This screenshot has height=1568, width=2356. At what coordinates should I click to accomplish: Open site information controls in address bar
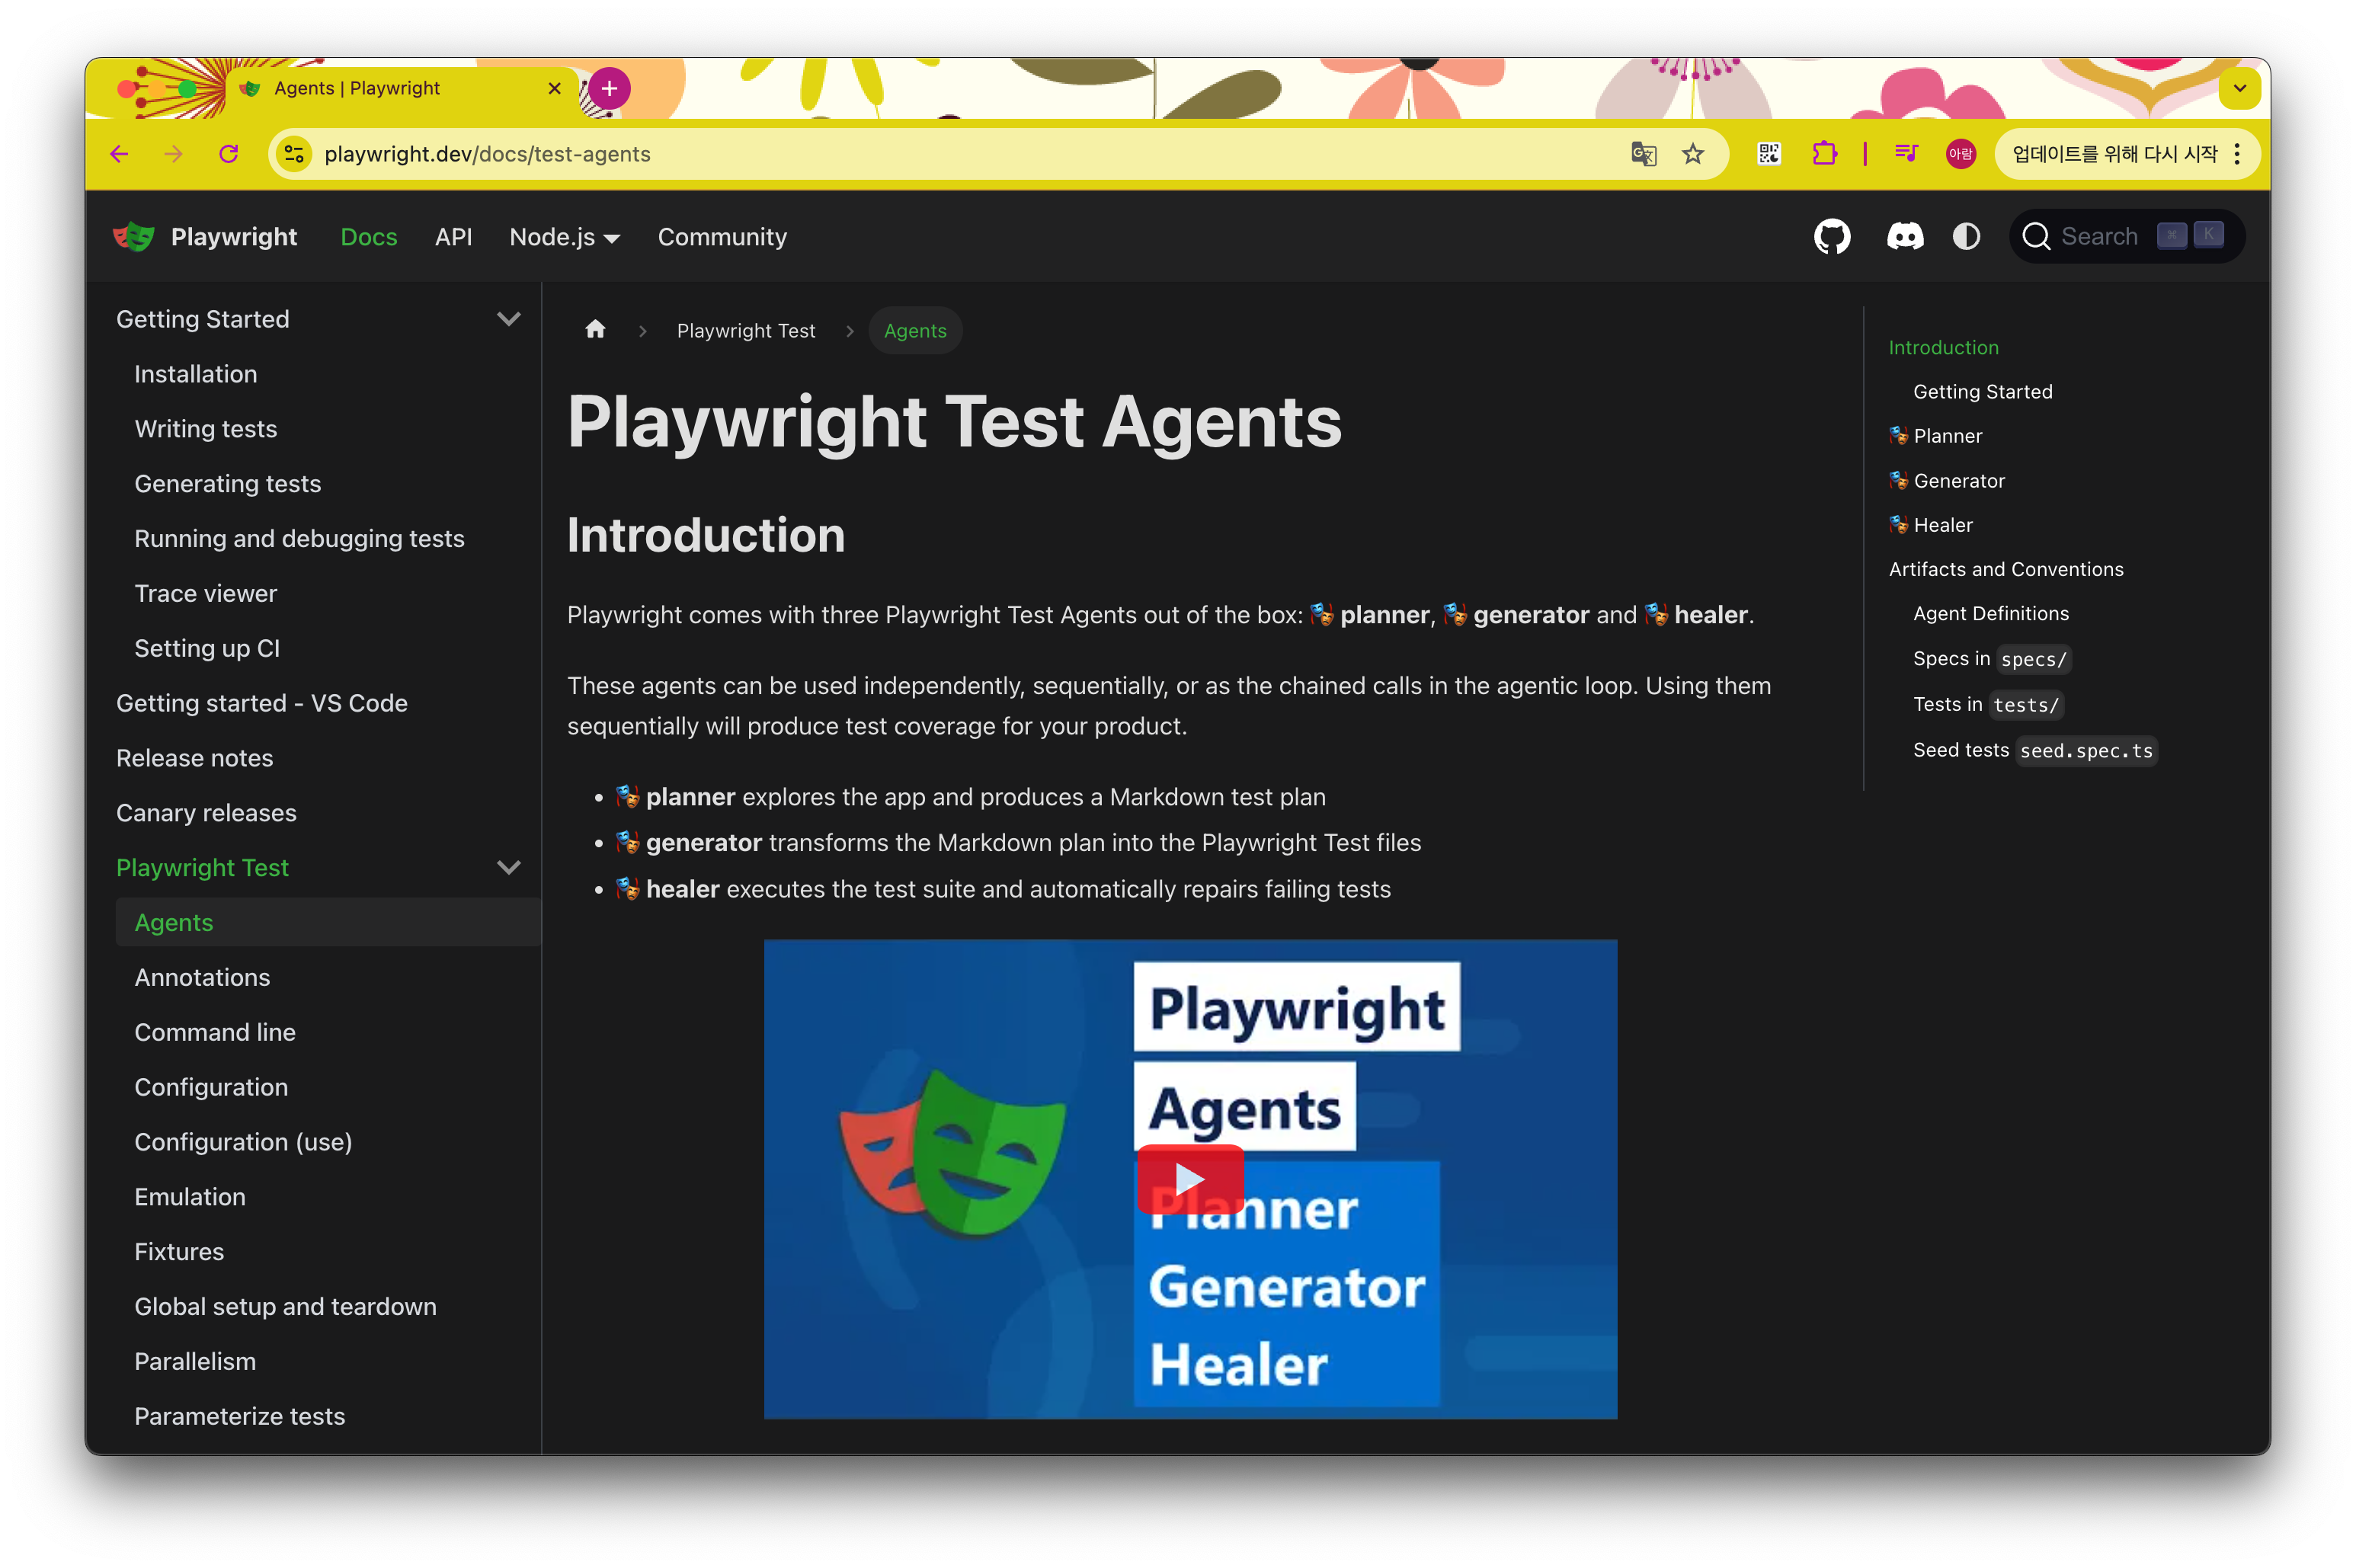294,154
